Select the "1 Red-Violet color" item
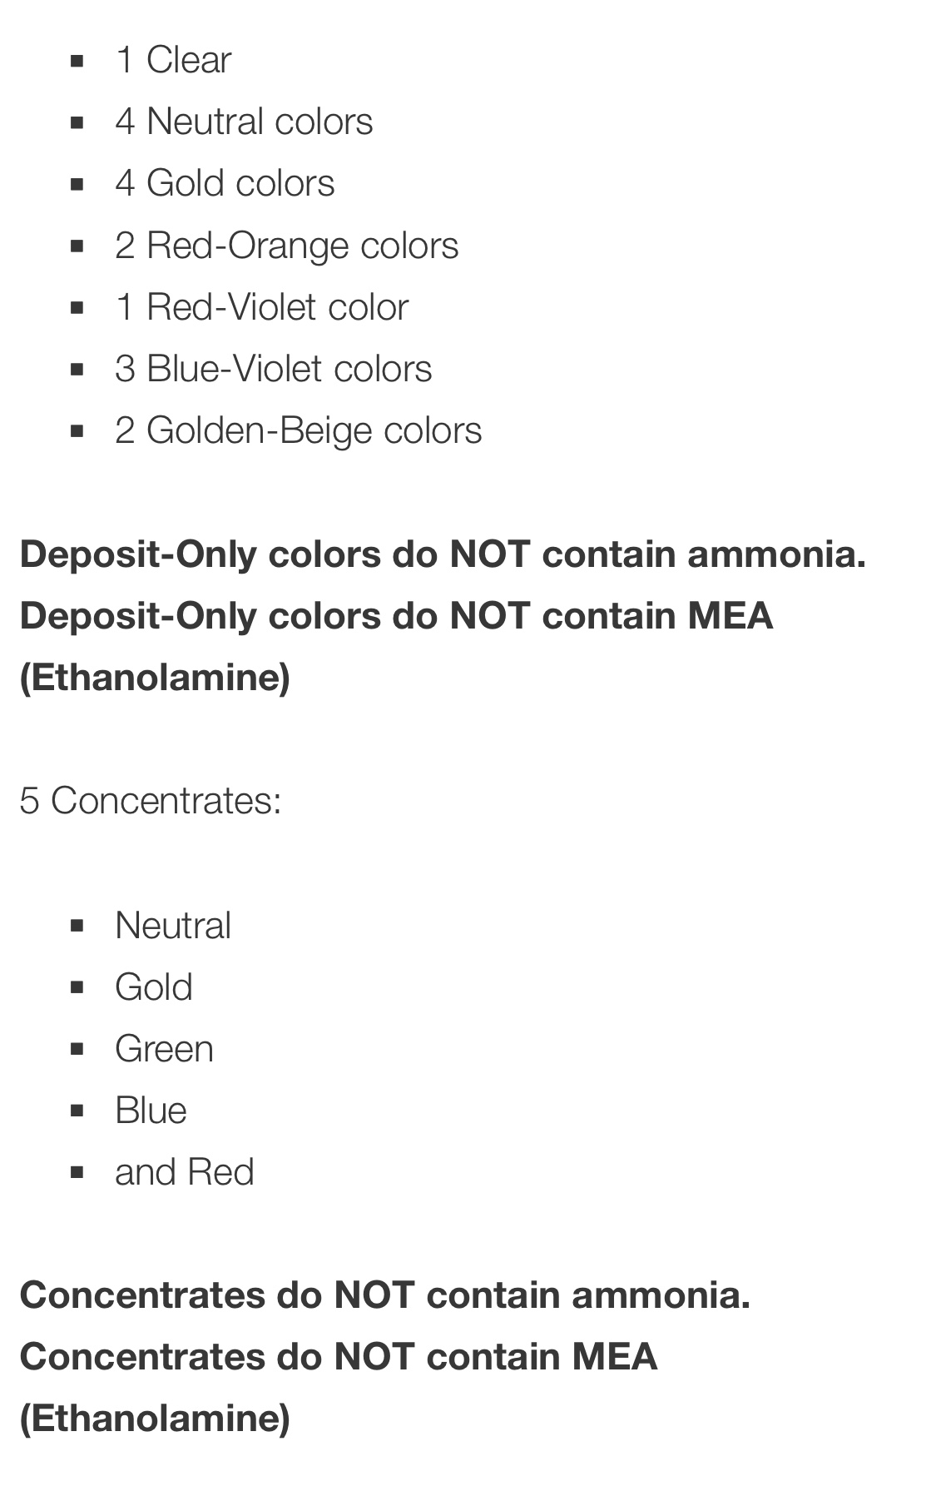The image size is (926, 1501). click(x=261, y=307)
